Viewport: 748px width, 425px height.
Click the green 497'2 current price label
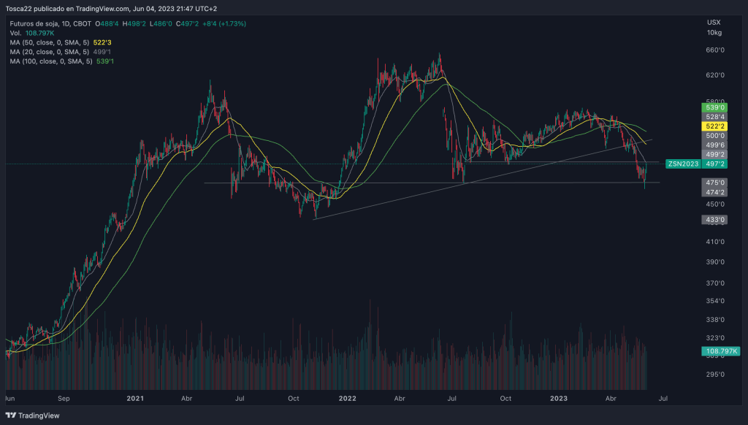click(714, 165)
